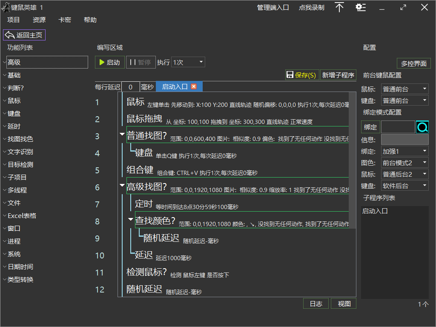Open the 日志 panel button
436x327 pixels.
click(316, 304)
